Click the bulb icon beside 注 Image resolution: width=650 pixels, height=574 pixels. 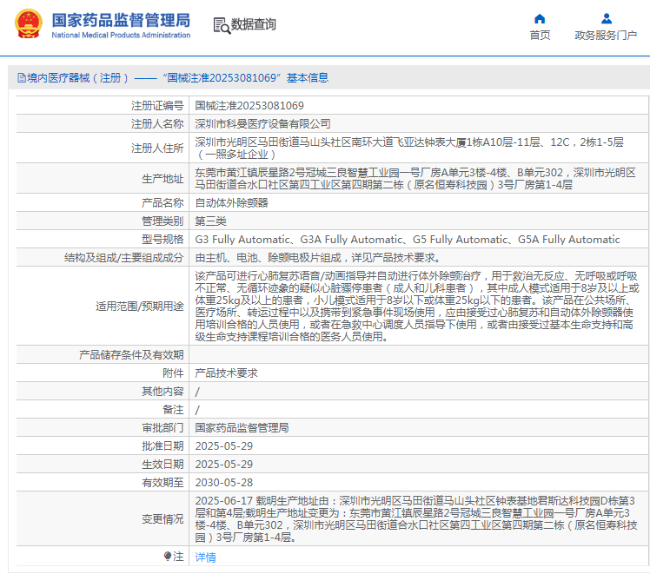(x=168, y=556)
